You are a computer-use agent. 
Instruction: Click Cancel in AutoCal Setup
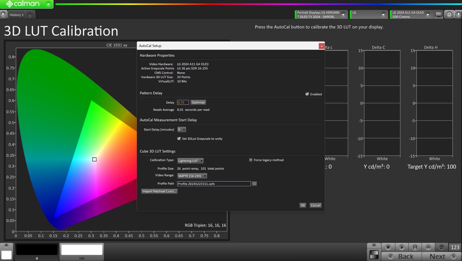[x=315, y=205]
